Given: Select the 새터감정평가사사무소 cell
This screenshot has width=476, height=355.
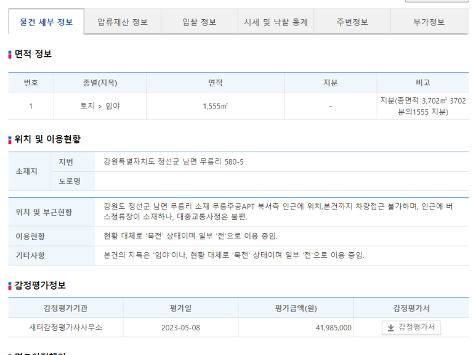Looking at the screenshot, I should tap(65, 328).
